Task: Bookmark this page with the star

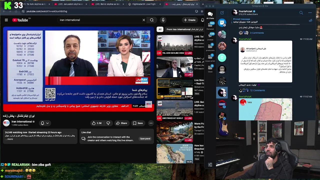Action: 202,11
